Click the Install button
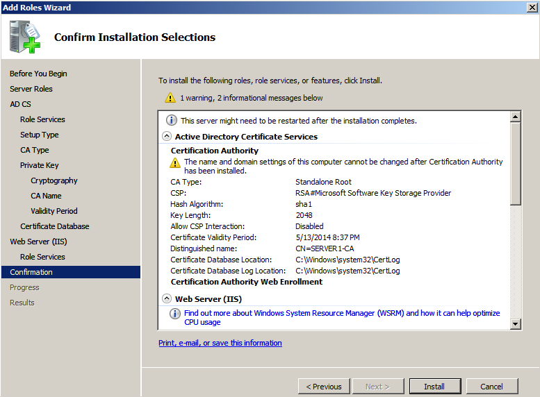The width and height of the screenshot is (540, 397). 434,387
